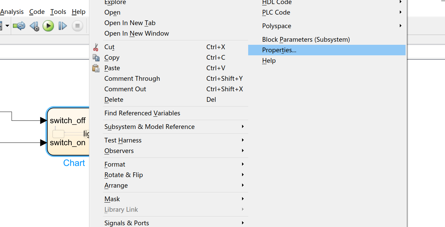Click the greyed-out Stop simulation button
Image resolution: width=445 pixels, height=227 pixels.
click(x=77, y=26)
